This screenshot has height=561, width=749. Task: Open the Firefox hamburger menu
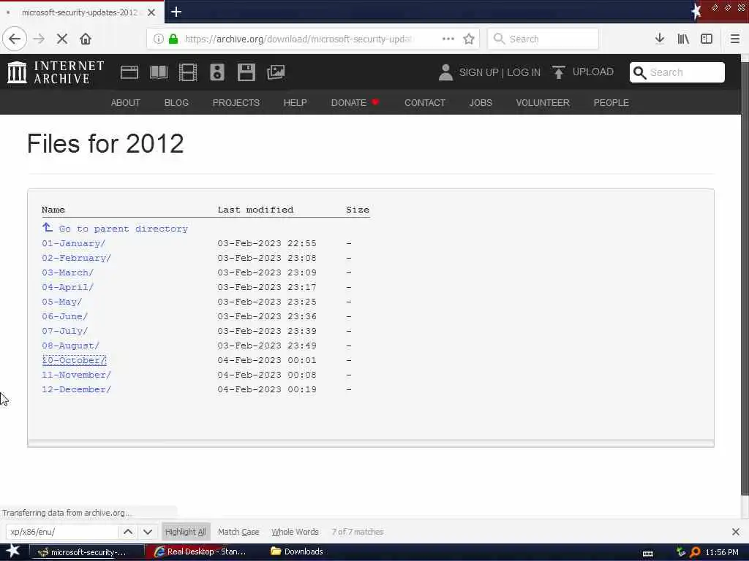734,39
